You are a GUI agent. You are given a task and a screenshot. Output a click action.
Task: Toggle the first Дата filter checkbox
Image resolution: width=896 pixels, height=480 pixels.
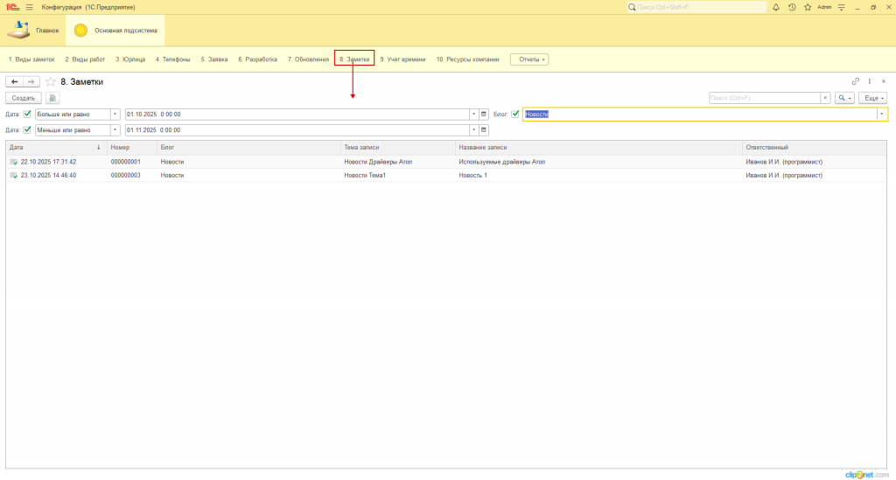coord(27,115)
